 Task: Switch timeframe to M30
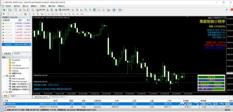coord(61,14)
